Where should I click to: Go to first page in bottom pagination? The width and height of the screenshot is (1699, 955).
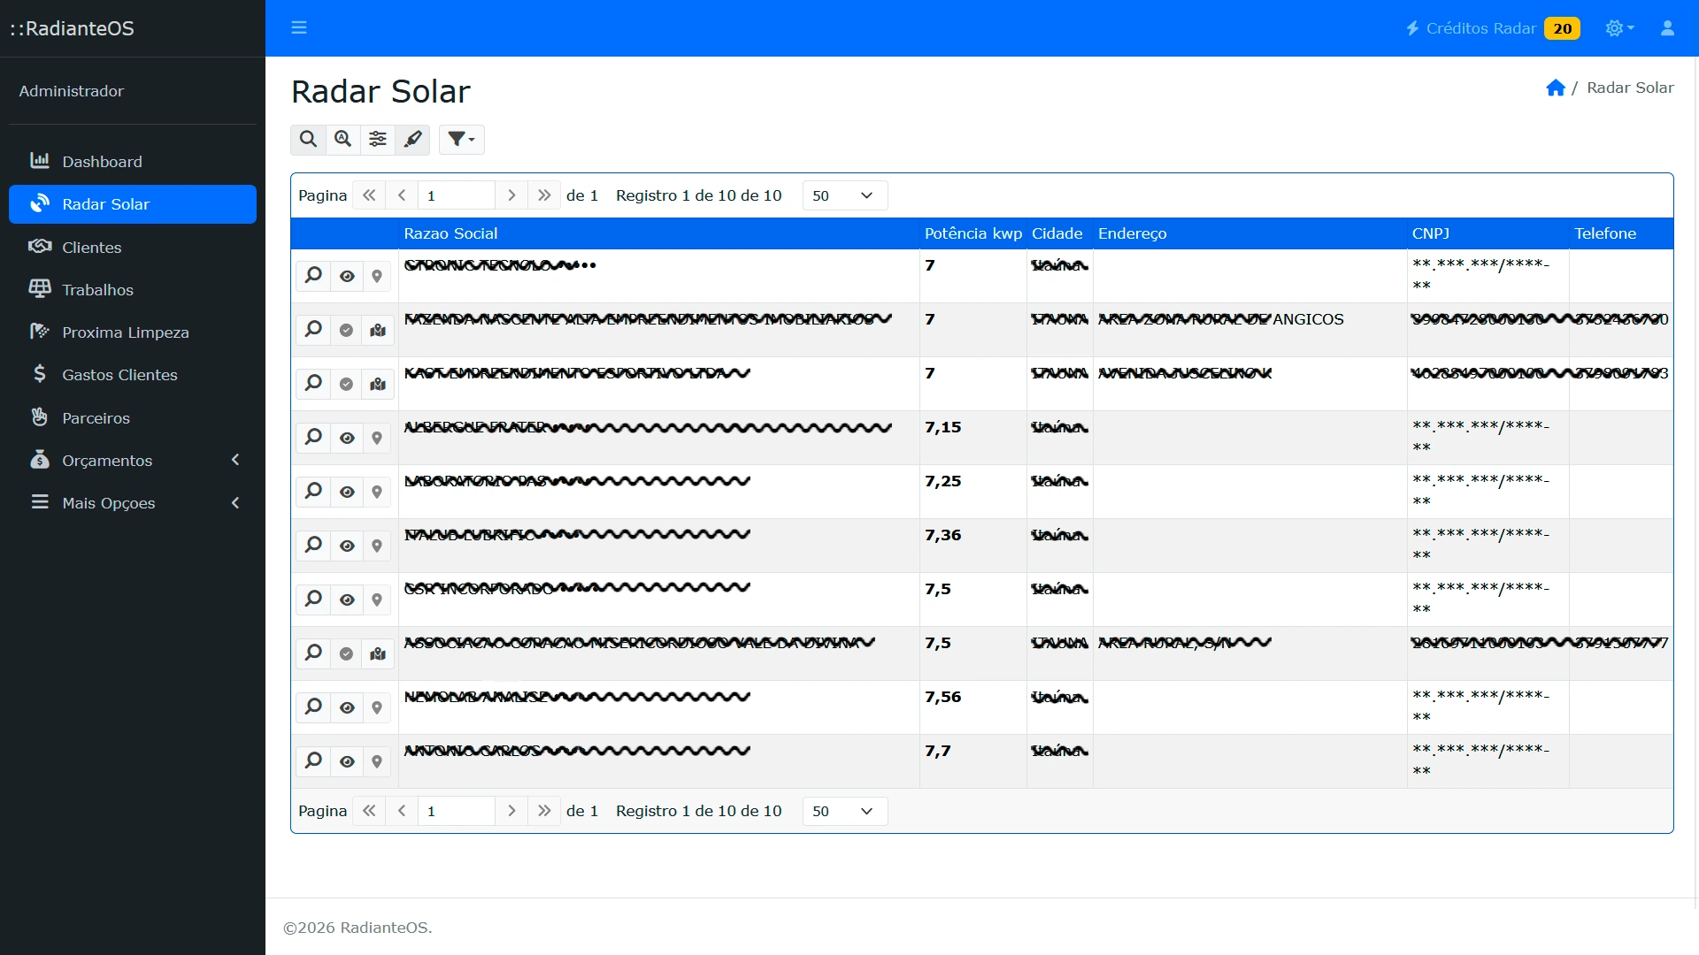pos(369,811)
